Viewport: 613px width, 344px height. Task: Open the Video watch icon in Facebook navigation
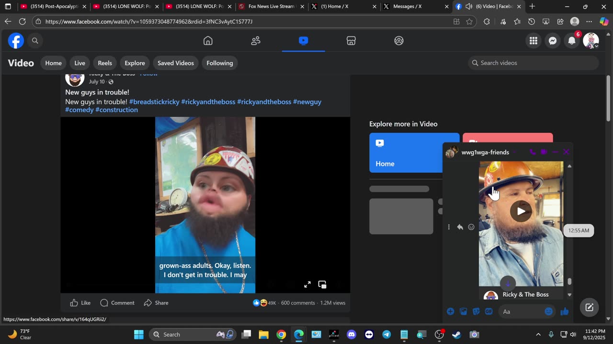[x=304, y=41]
